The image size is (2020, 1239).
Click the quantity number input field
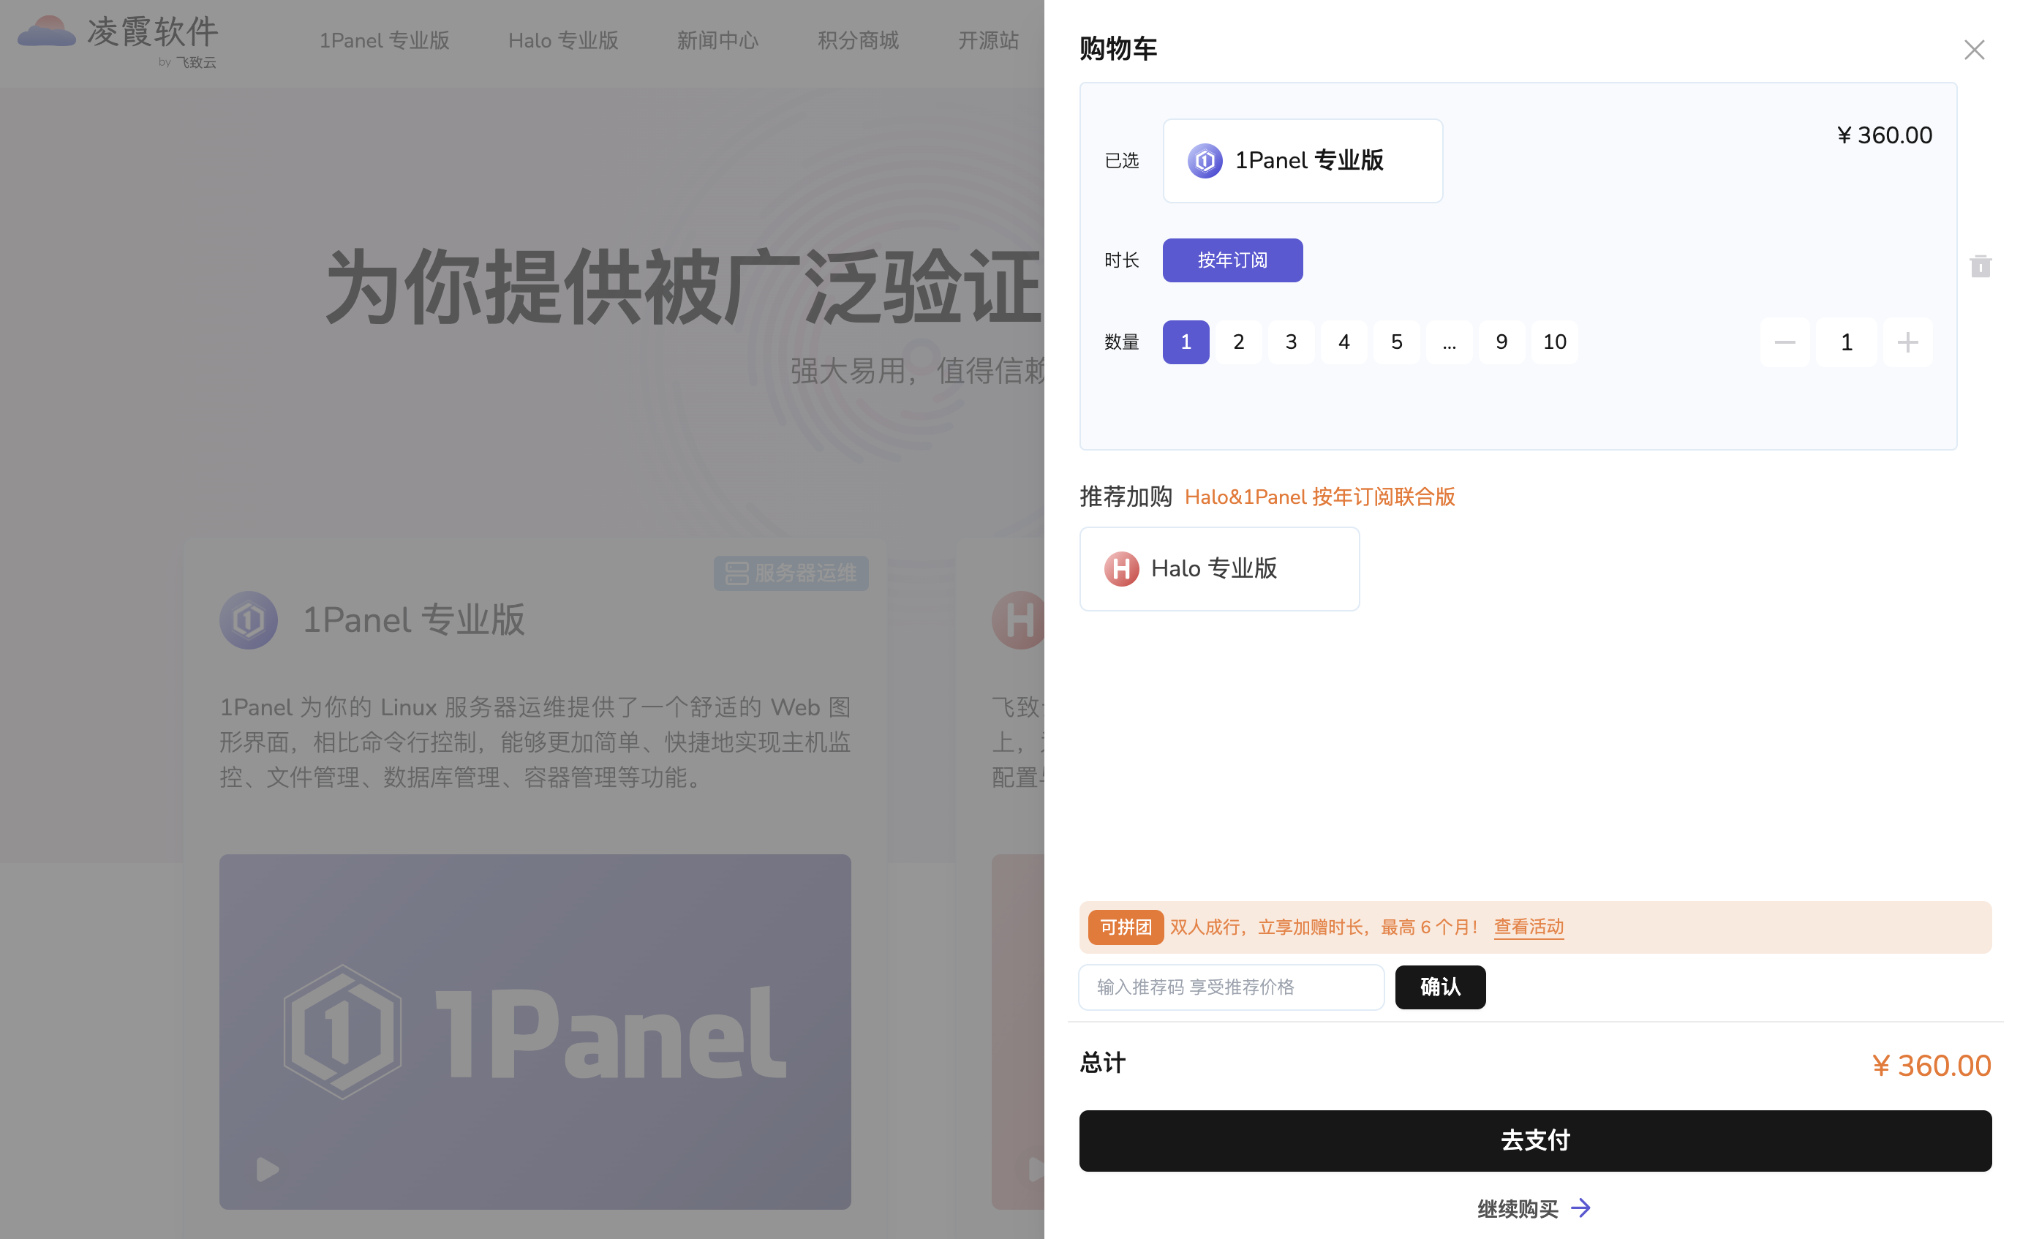coord(1846,342)
